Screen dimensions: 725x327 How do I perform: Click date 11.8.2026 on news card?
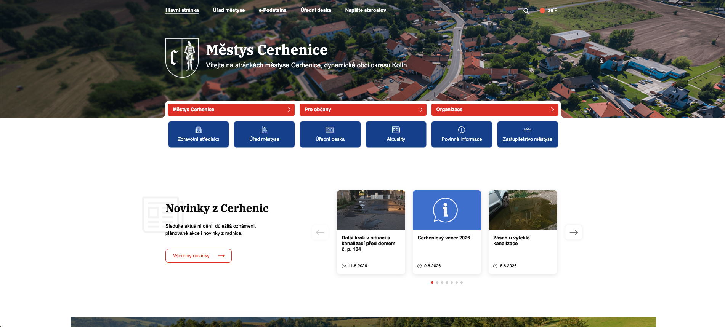(x=358, y=266)
